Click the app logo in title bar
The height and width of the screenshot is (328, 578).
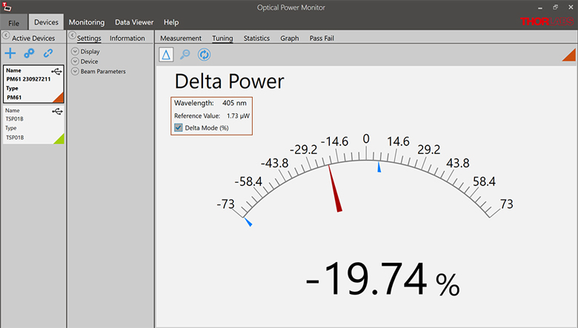[8, 7]
